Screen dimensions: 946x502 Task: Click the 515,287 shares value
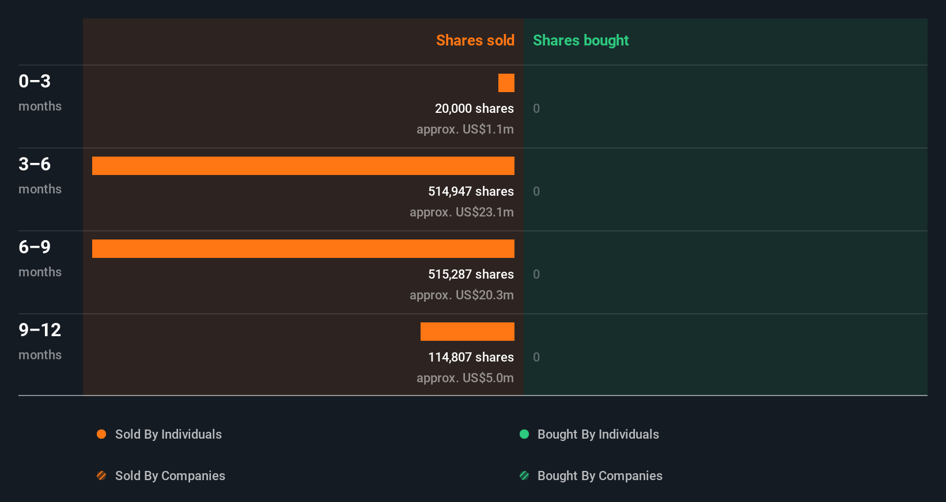tap(471, 274)
